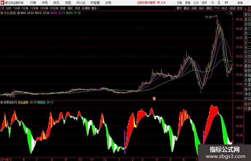Click the 8.50 low price label

pyautogui.click(x=12, y=96)
